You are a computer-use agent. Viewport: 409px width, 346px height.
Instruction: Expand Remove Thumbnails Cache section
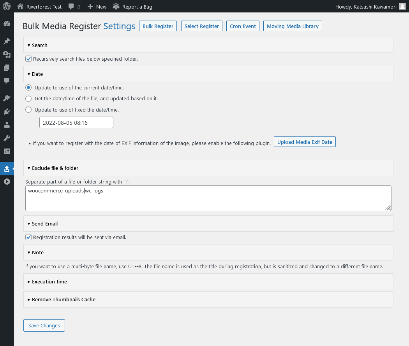[63, 299]
